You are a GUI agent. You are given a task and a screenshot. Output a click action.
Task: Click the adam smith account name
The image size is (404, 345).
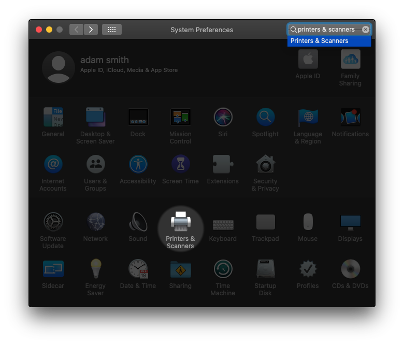pyautogui.click(x=104, y=60)
